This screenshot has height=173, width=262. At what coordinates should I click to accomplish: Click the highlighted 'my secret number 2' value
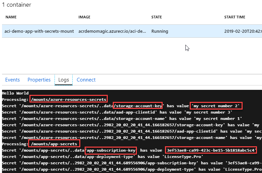tap(216, 106)
